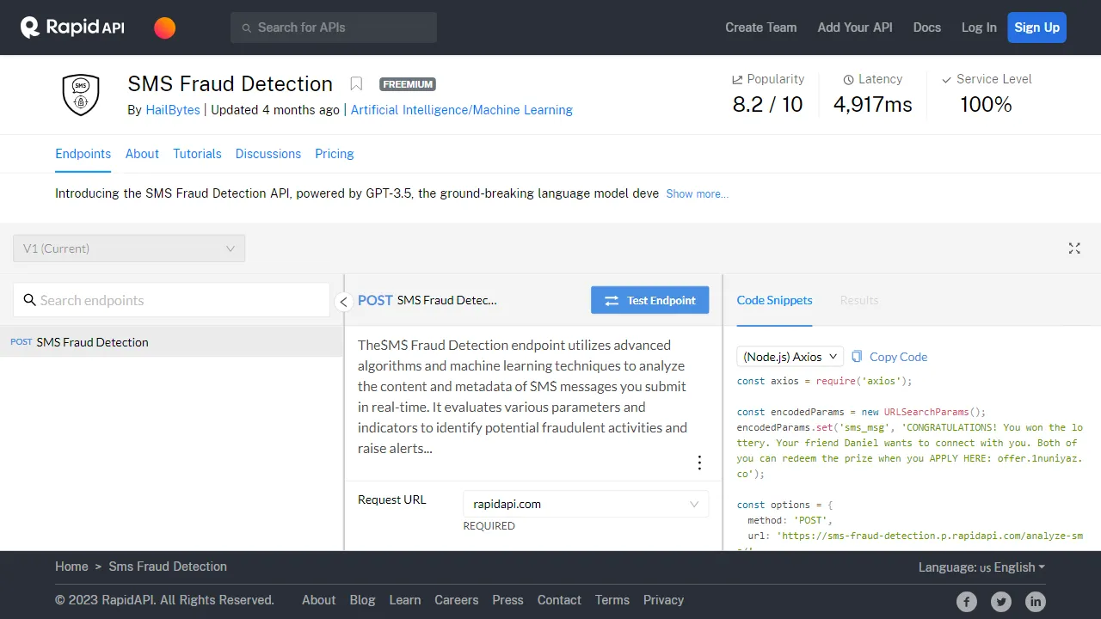Click the orange circle icon in the header
The width and height of the screenshot is (1101, 619).
pyautogui.click(x=164, y=28)
